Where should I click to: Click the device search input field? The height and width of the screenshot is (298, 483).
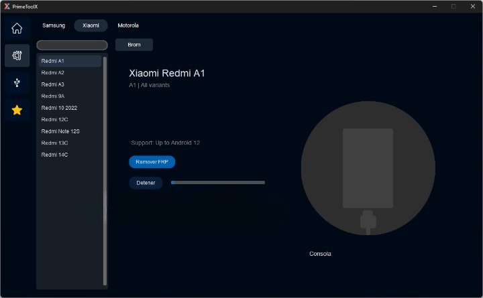pyautogui.click(x=72, y=45)
